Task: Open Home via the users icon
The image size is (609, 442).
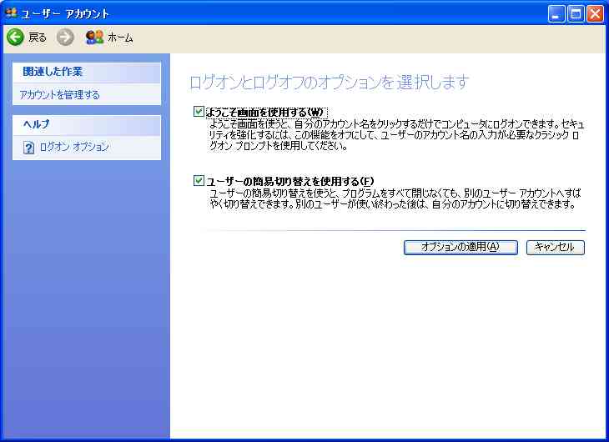Action: pos(94,38)
